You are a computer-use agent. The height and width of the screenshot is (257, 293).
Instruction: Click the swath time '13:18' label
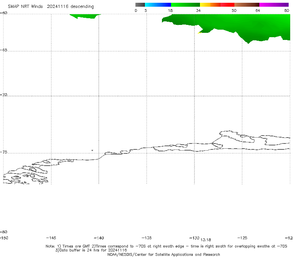tap(205, 240)
